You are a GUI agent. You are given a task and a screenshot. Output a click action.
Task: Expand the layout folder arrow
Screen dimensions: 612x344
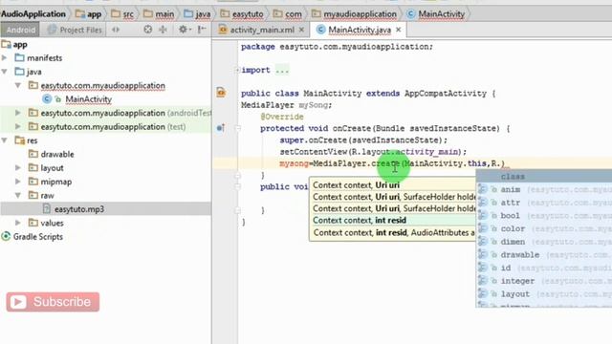(18, 168)
